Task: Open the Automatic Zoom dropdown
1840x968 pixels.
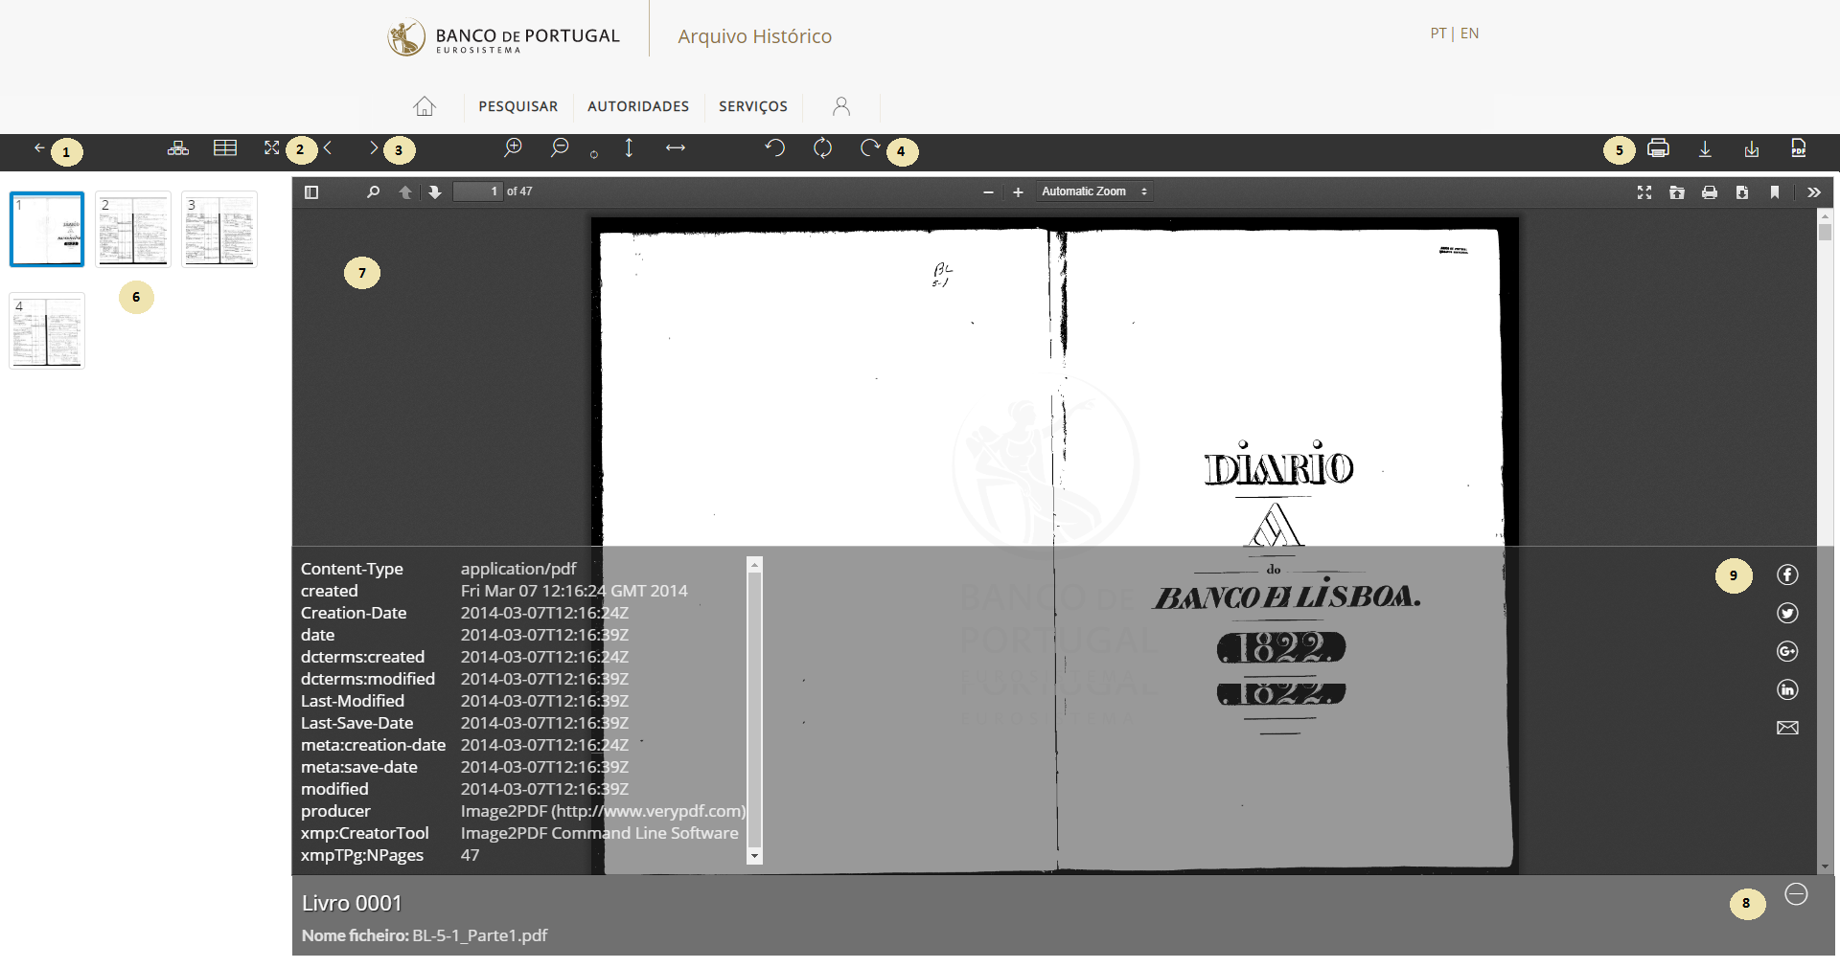Action: tap(1093, 191)
